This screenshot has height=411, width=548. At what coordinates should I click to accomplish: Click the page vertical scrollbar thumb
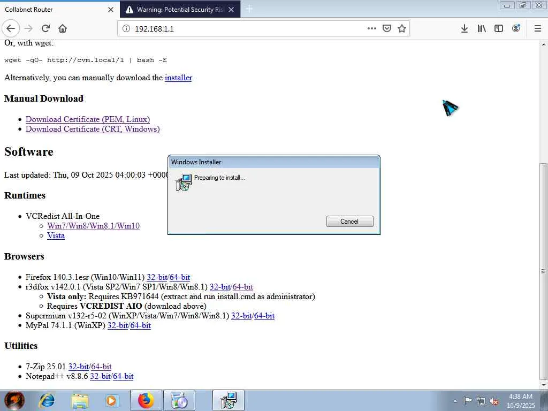[543, 270]
